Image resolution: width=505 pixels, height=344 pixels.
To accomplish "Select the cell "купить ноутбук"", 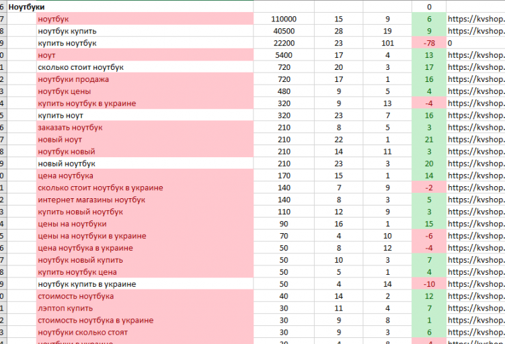I will pos(145,43).
